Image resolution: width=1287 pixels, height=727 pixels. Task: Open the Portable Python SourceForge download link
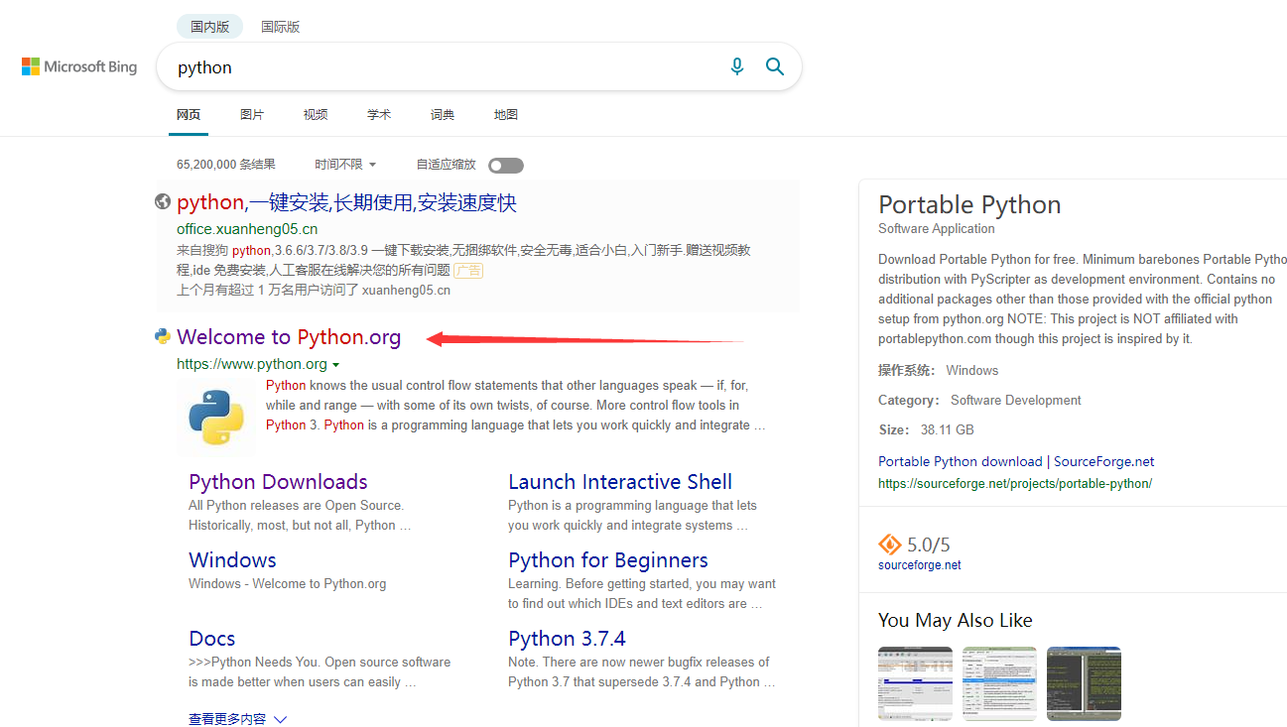tap(1015, 460)
